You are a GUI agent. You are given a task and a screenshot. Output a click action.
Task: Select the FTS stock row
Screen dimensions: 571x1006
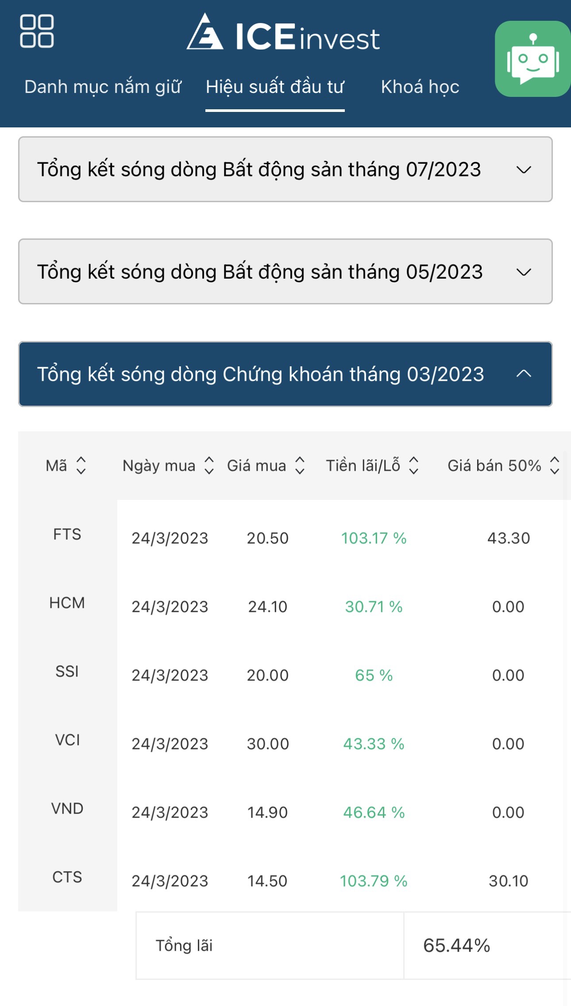pyautogui.click(x=67, y=534)
